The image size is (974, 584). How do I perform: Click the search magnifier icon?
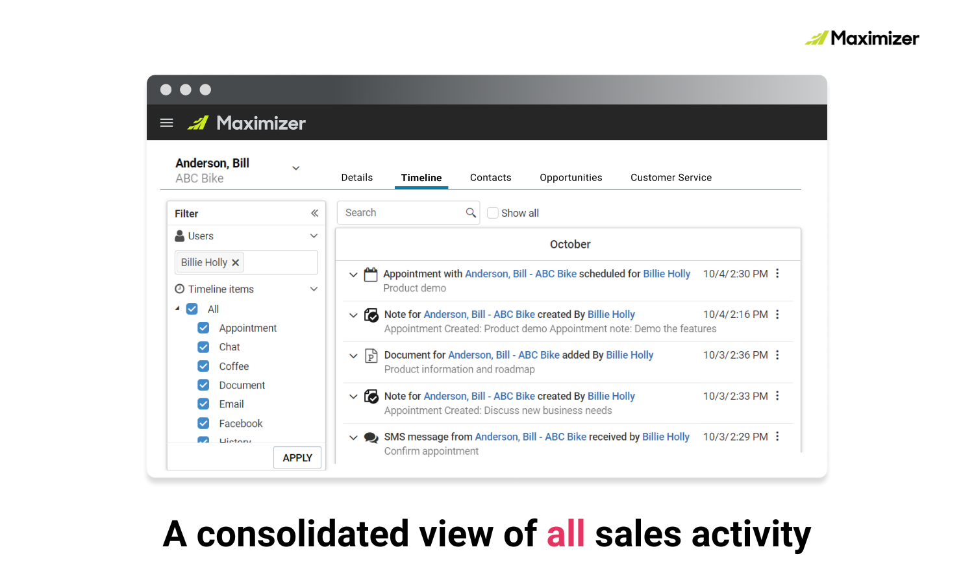(x=471, y=212)
